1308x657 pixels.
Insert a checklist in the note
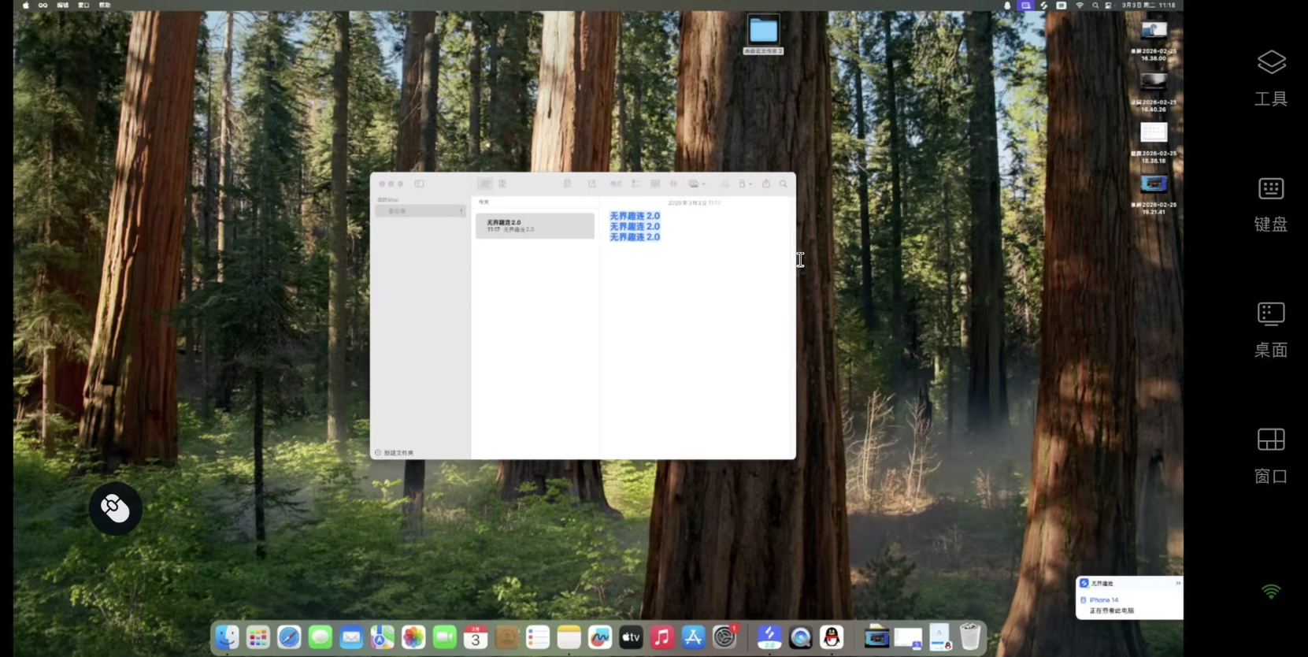click(635, 184)
